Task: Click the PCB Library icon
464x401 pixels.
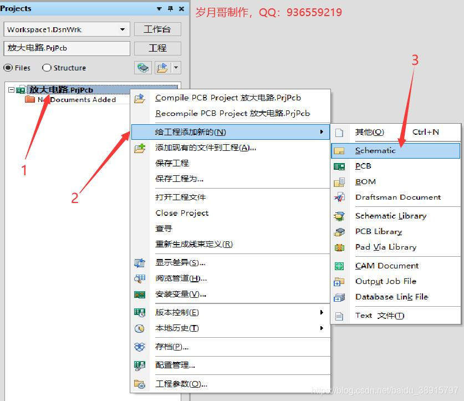Action: [339, 232]
